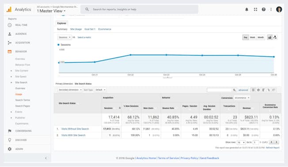Select the Explorer tab
Image resolution: width=288 pixels, height=167 pixels.
coord(62,23)
